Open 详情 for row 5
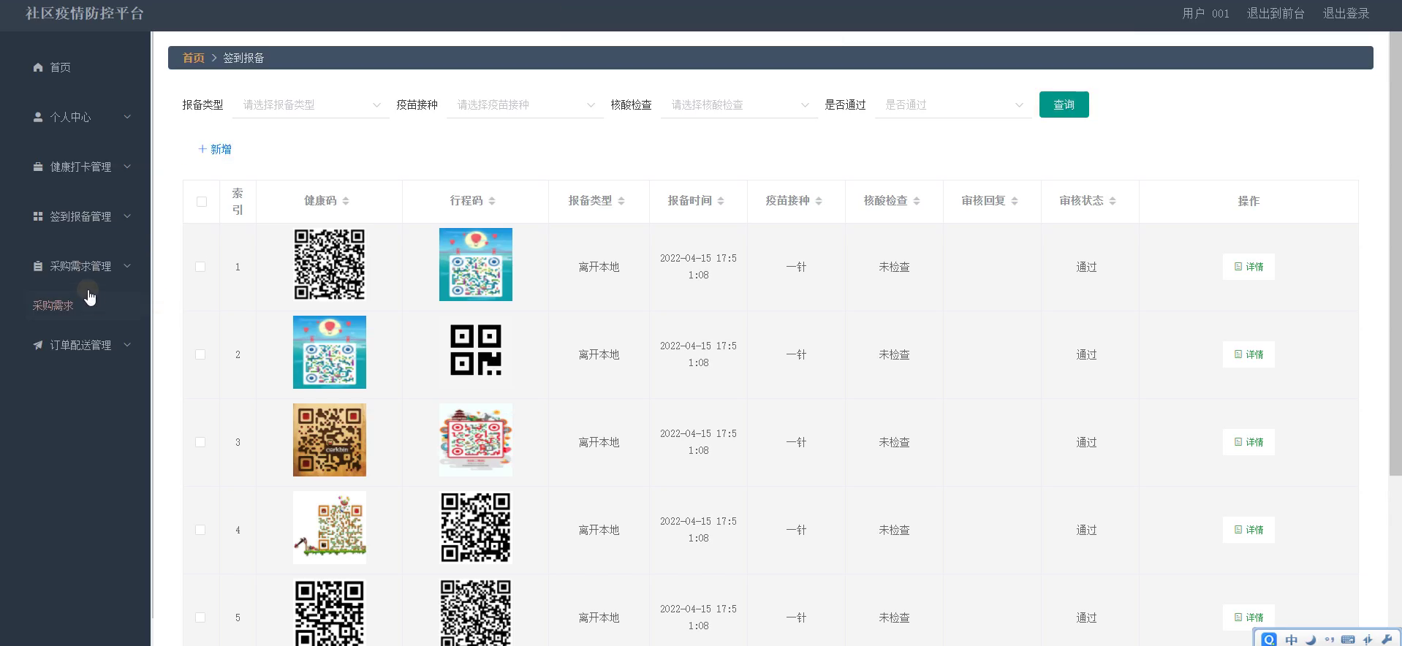This screenshot has width=1402, height=646. 1248,617
